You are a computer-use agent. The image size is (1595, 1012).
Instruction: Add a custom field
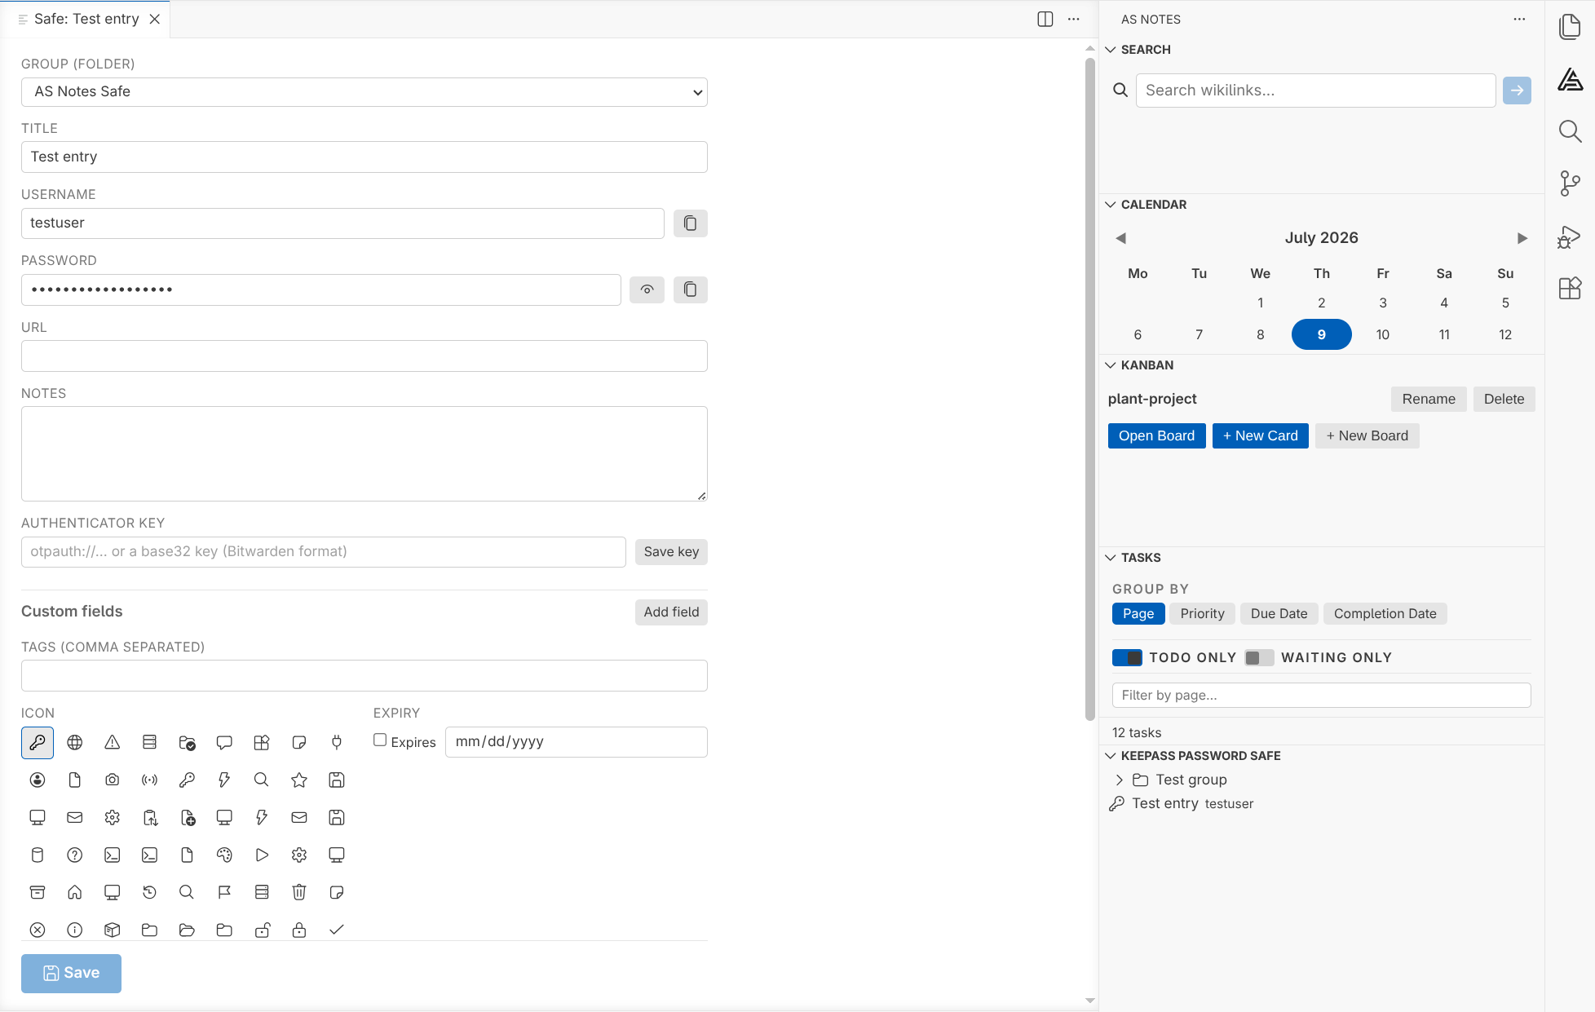tap(671, 612)
